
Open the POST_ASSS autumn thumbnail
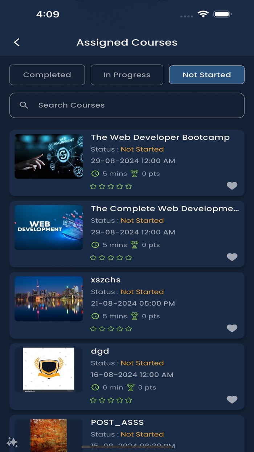[x=49, y=435]
